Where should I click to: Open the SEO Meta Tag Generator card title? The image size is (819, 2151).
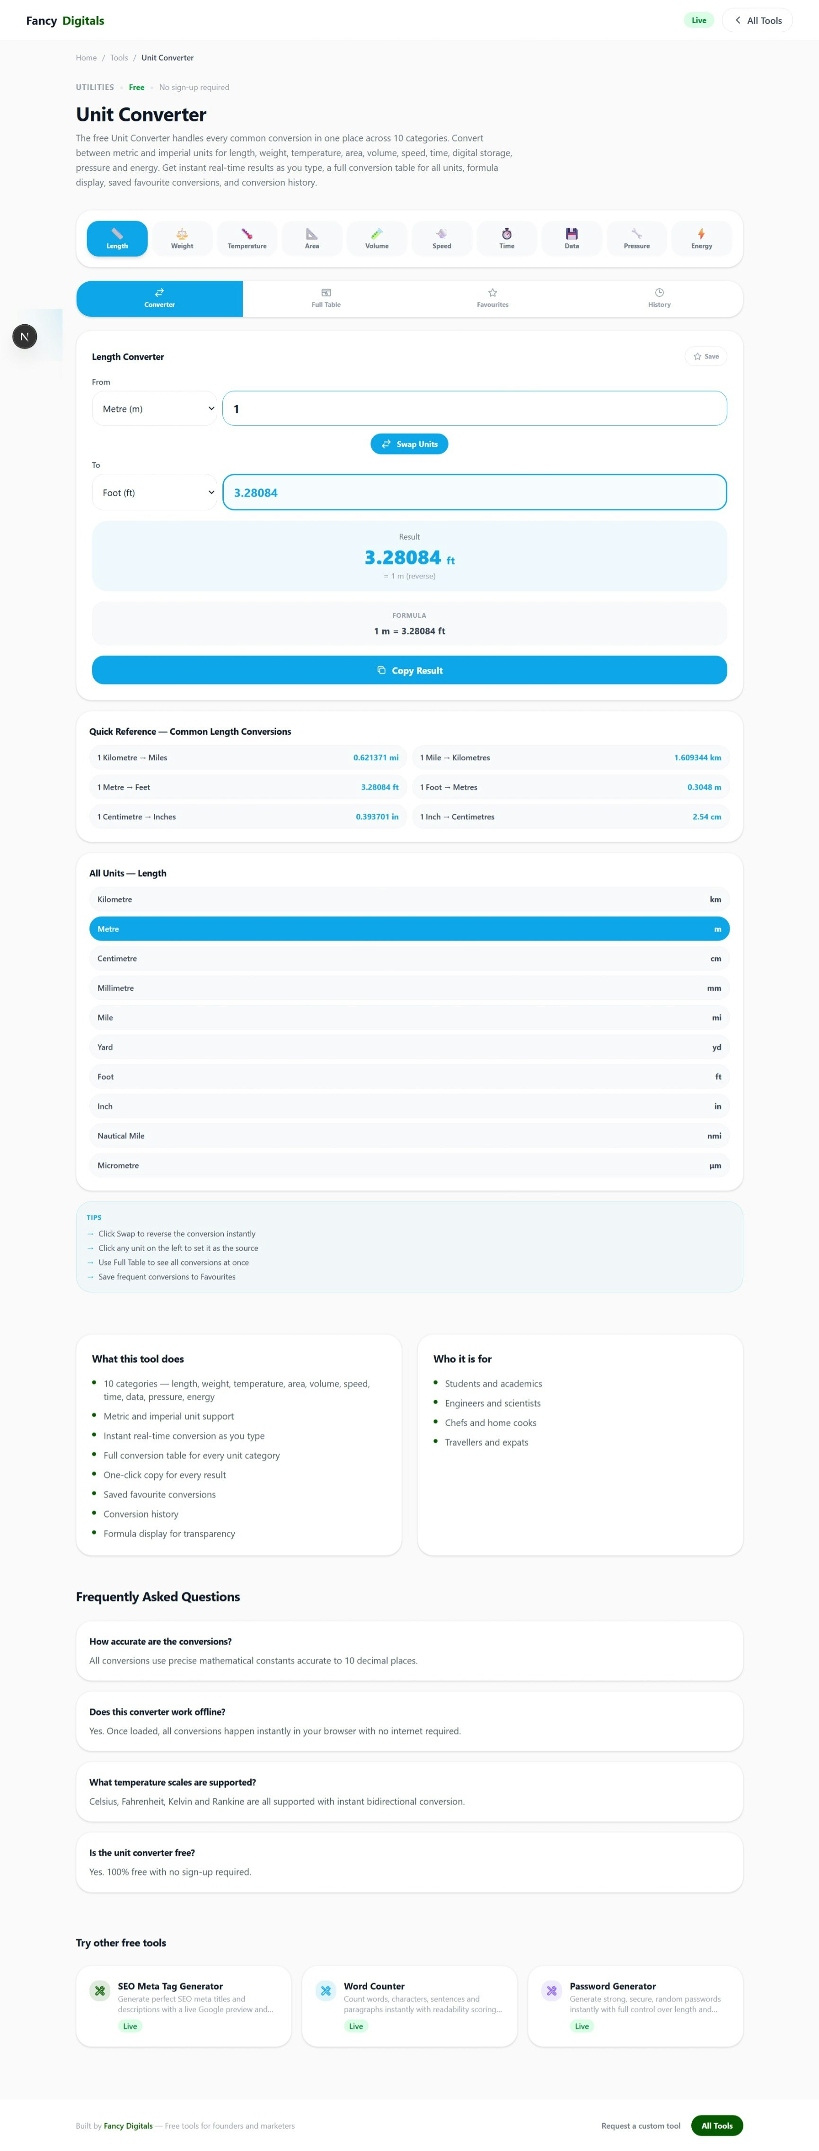click(x=170, y=1986)
